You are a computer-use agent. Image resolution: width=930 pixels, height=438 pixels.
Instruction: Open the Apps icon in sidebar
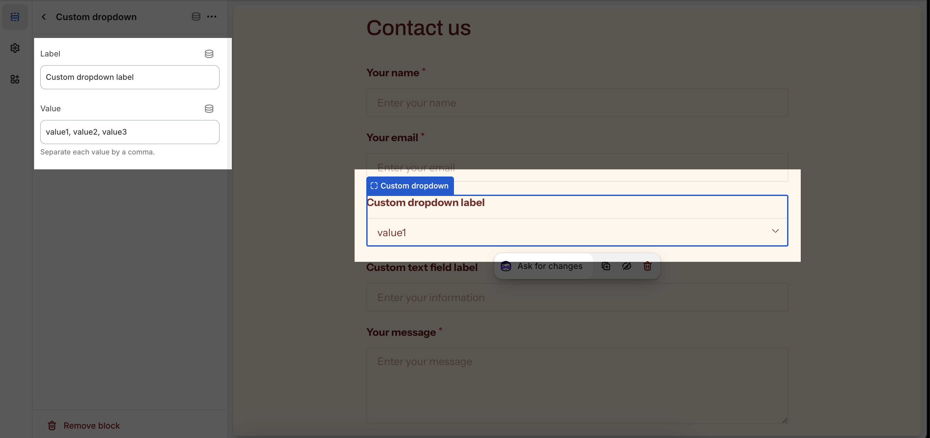point(15,79)
